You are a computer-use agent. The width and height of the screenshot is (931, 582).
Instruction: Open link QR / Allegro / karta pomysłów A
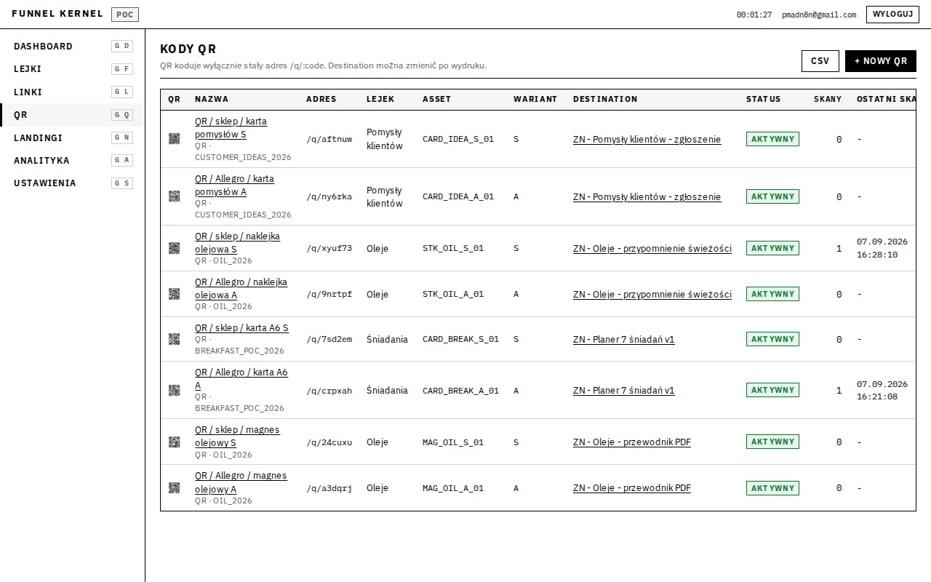[x=234, y=186]
